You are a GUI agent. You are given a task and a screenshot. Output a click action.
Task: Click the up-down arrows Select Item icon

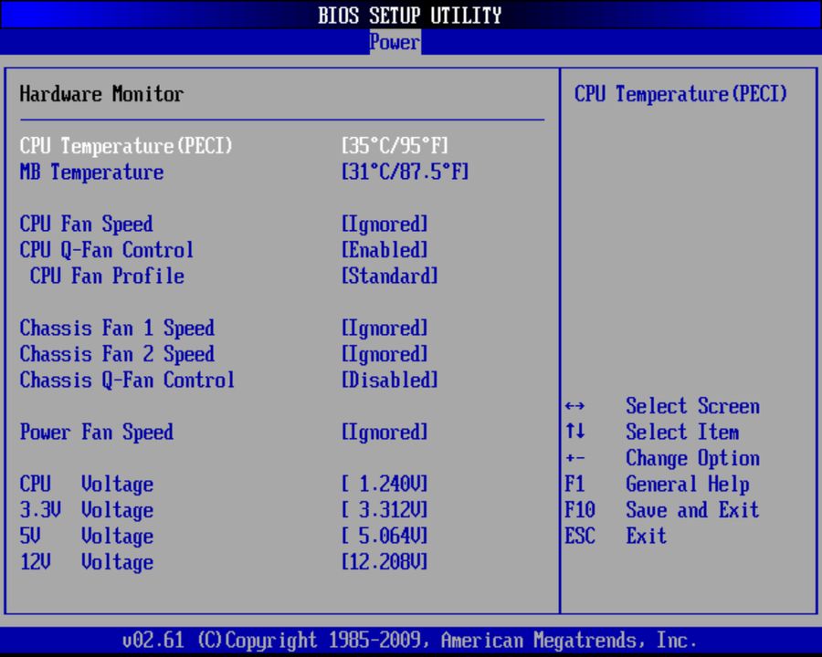575,432
